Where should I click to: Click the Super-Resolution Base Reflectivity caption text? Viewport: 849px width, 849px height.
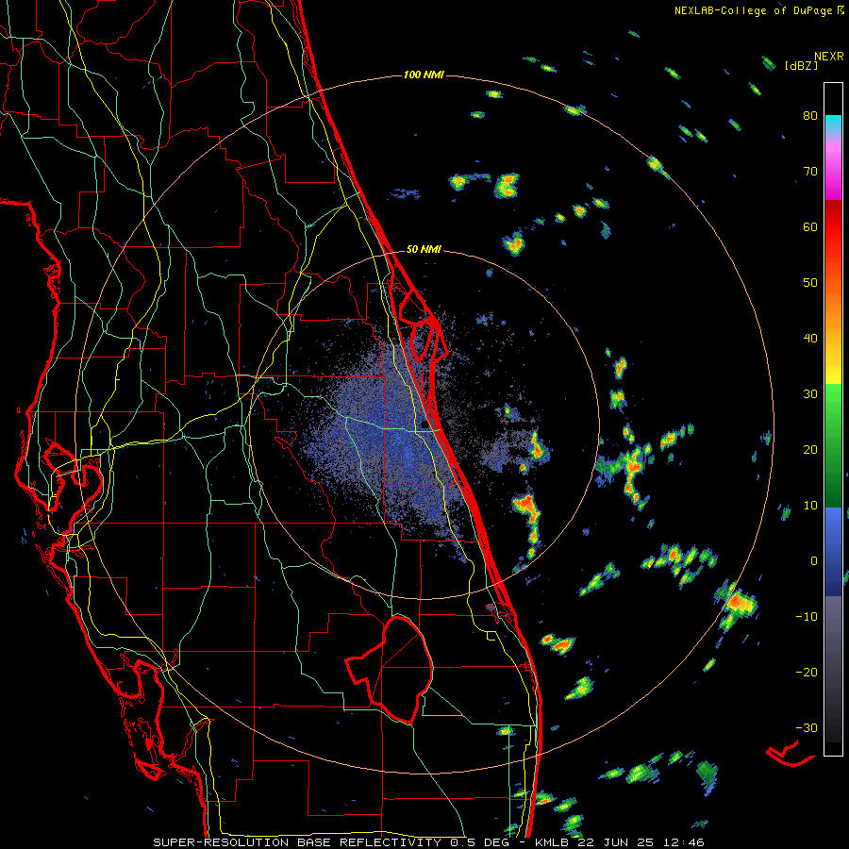click(x=334, y=842)
